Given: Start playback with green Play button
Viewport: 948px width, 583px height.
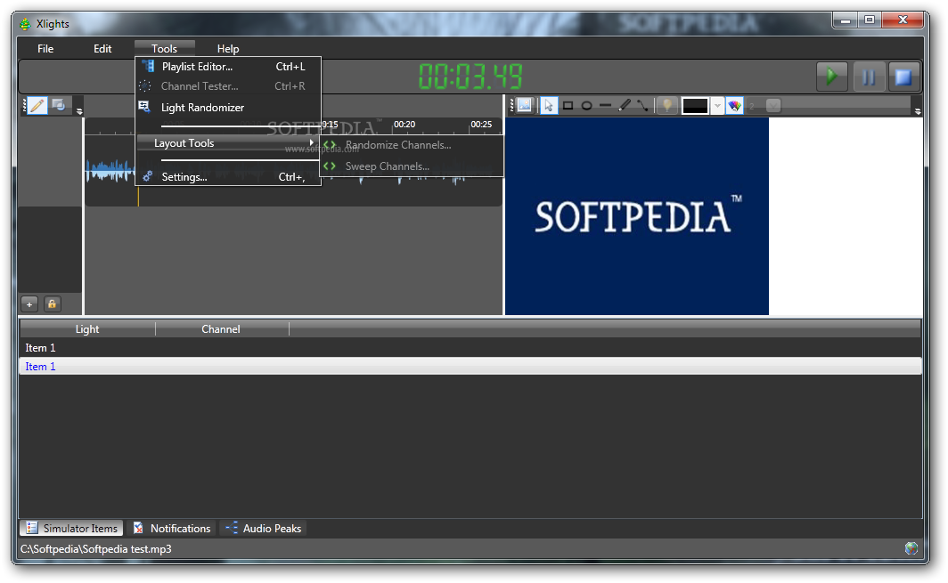Looking at the screenshot, I should click(x=832, y=77).
